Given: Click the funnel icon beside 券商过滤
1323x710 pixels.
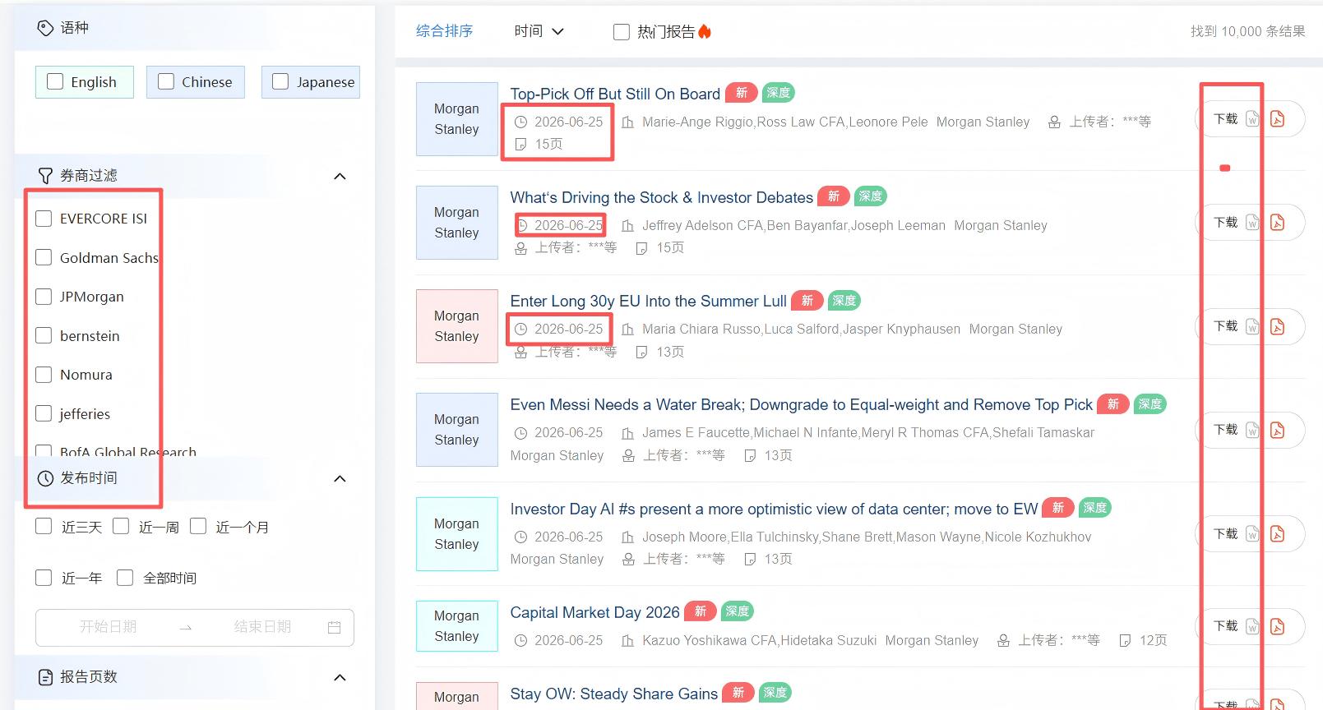Looking at the screenshot, I should [x=45, y=176].
